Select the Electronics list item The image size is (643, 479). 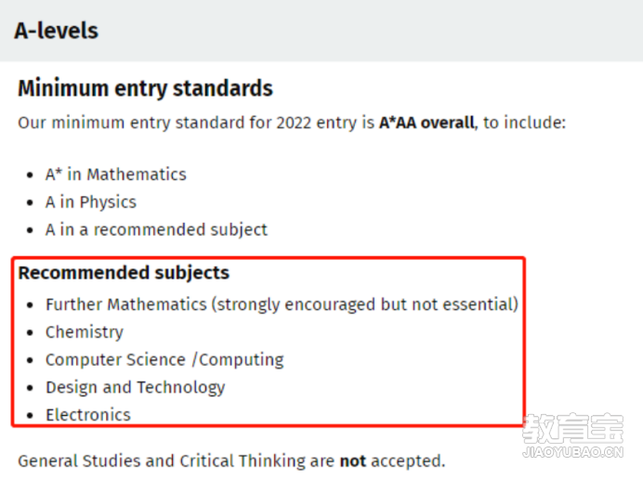pos(87,415)
